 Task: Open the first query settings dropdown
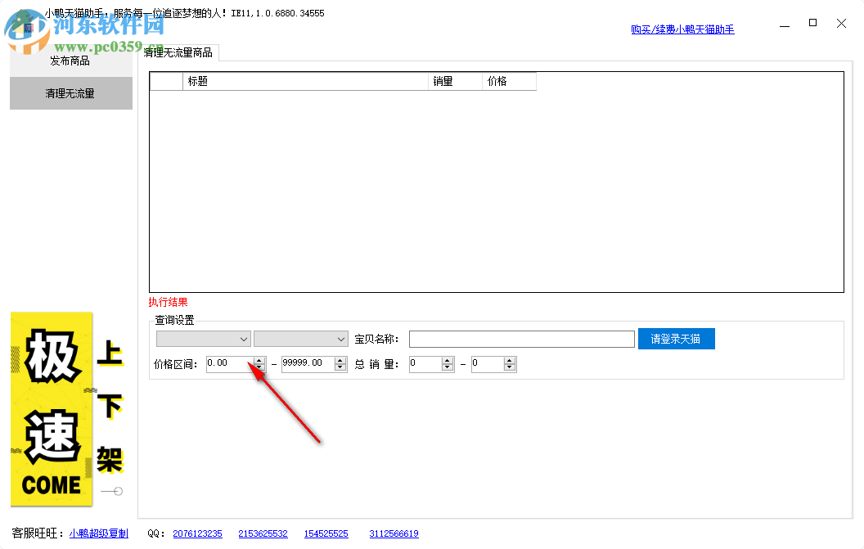coord(204,339)
